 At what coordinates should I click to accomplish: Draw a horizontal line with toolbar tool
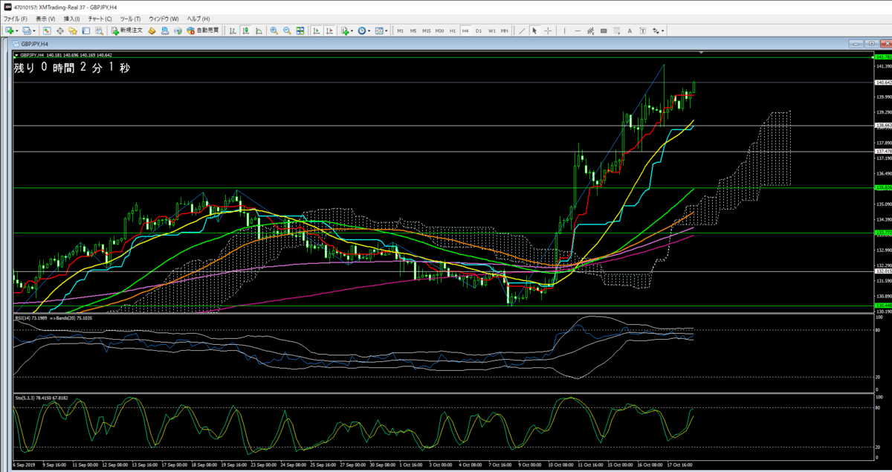pyautogui.click(x=578, y=30)
